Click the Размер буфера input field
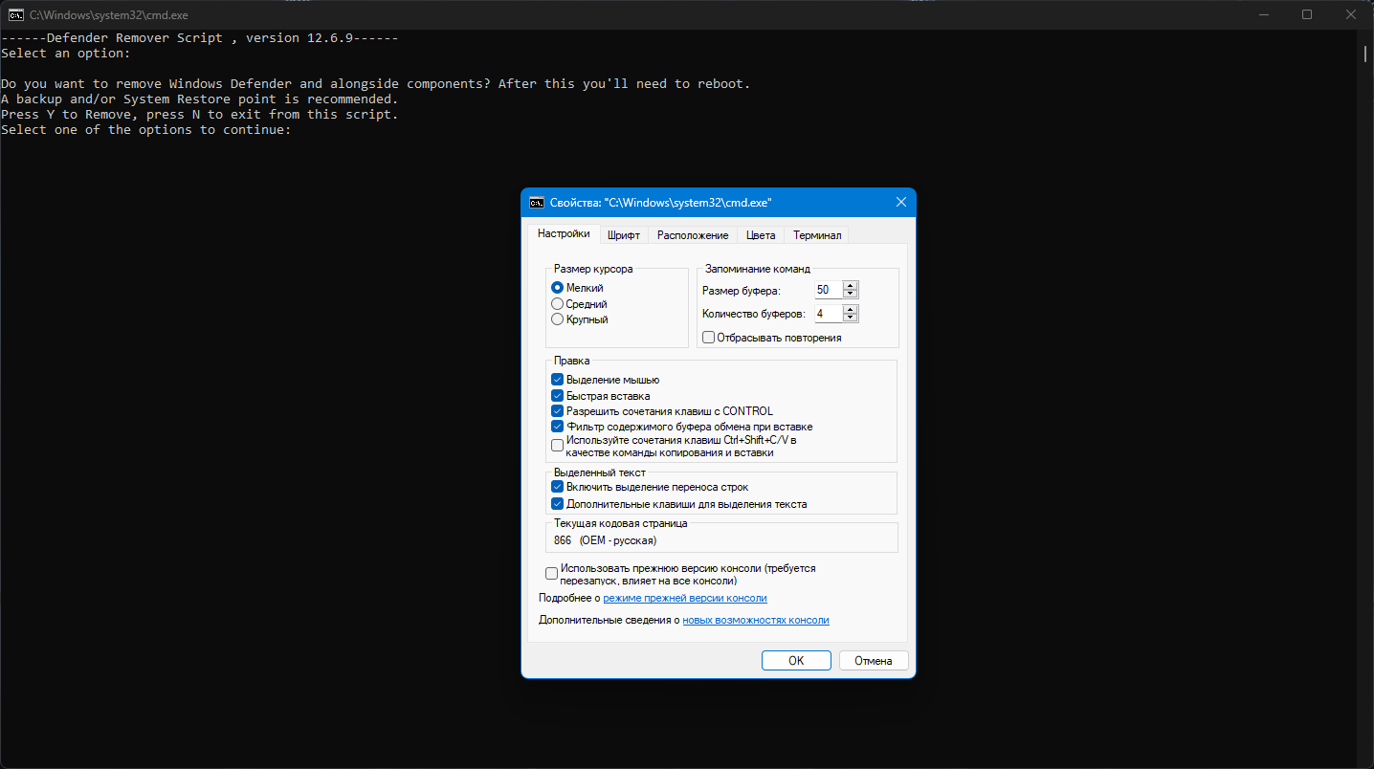 pyautogui.click(x=829, y=290)
